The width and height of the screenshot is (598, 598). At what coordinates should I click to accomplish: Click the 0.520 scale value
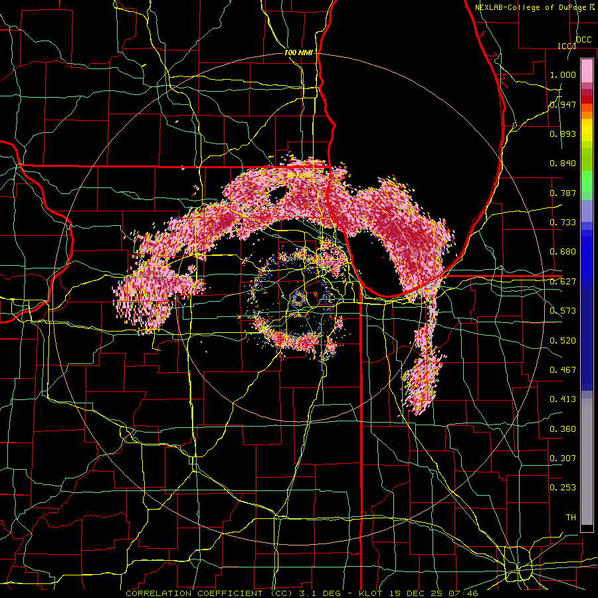563,341
